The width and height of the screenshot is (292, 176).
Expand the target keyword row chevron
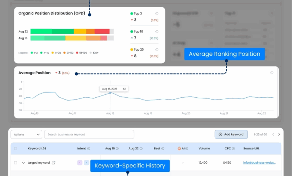point(23,163)
